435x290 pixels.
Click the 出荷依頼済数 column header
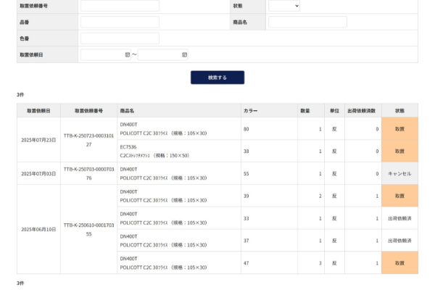click(x=362, y=110)
